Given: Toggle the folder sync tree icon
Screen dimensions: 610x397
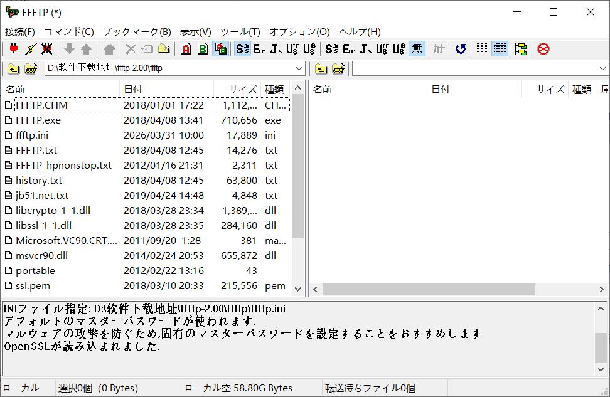Looking at the screenshot, I should 522,49.
